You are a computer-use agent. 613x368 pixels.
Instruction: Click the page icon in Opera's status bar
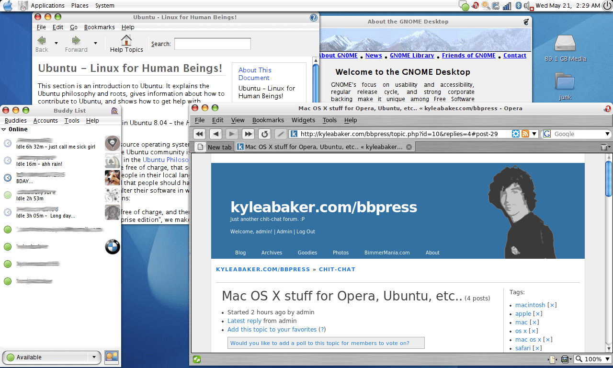point(552,359)
